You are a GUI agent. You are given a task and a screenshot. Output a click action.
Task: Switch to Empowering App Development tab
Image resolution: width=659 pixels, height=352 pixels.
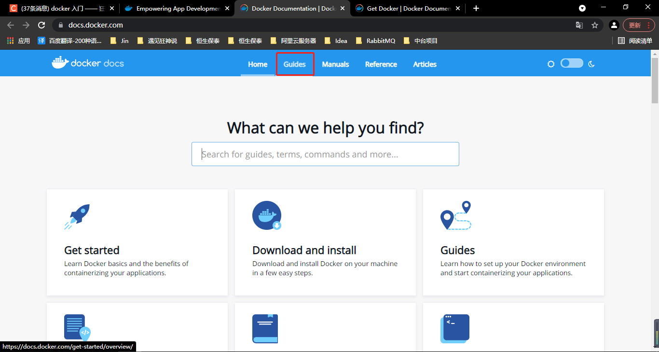coord(177,8)
